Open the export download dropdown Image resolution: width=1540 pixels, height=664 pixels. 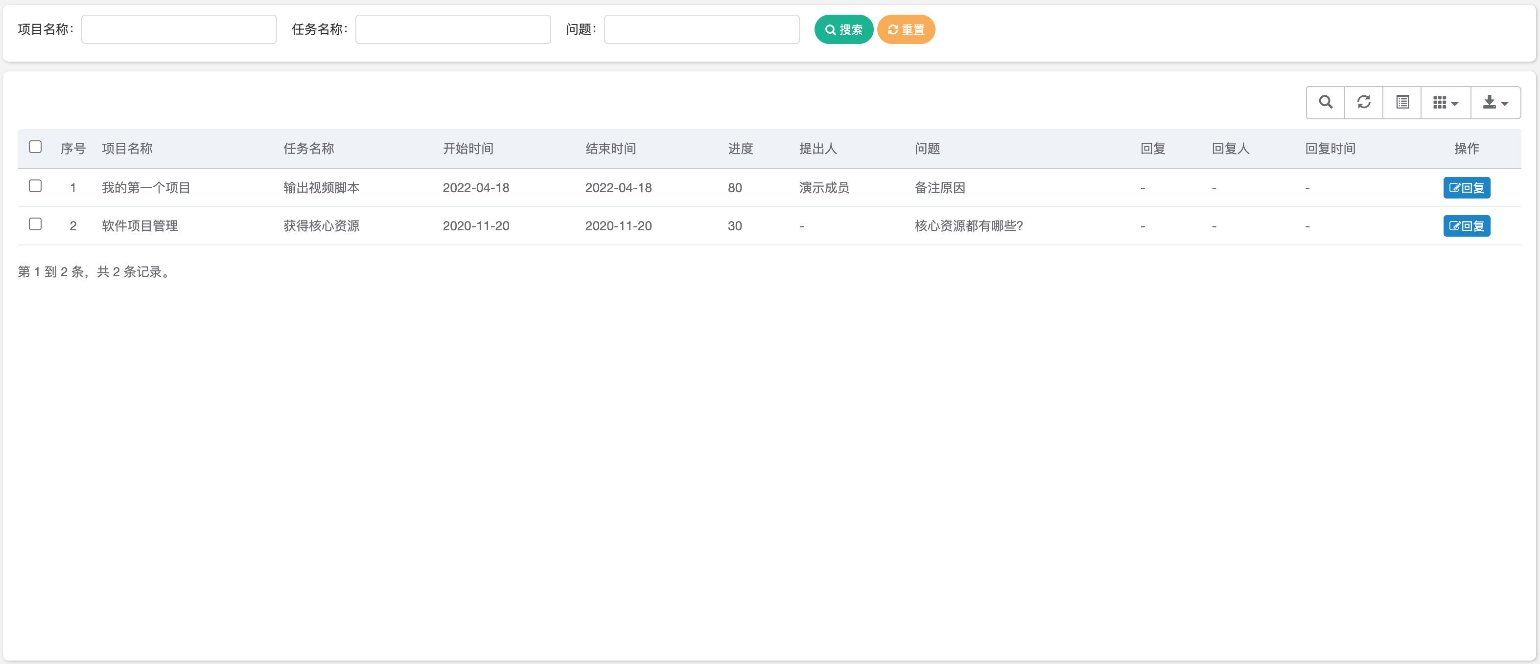tap(1496, 102)
